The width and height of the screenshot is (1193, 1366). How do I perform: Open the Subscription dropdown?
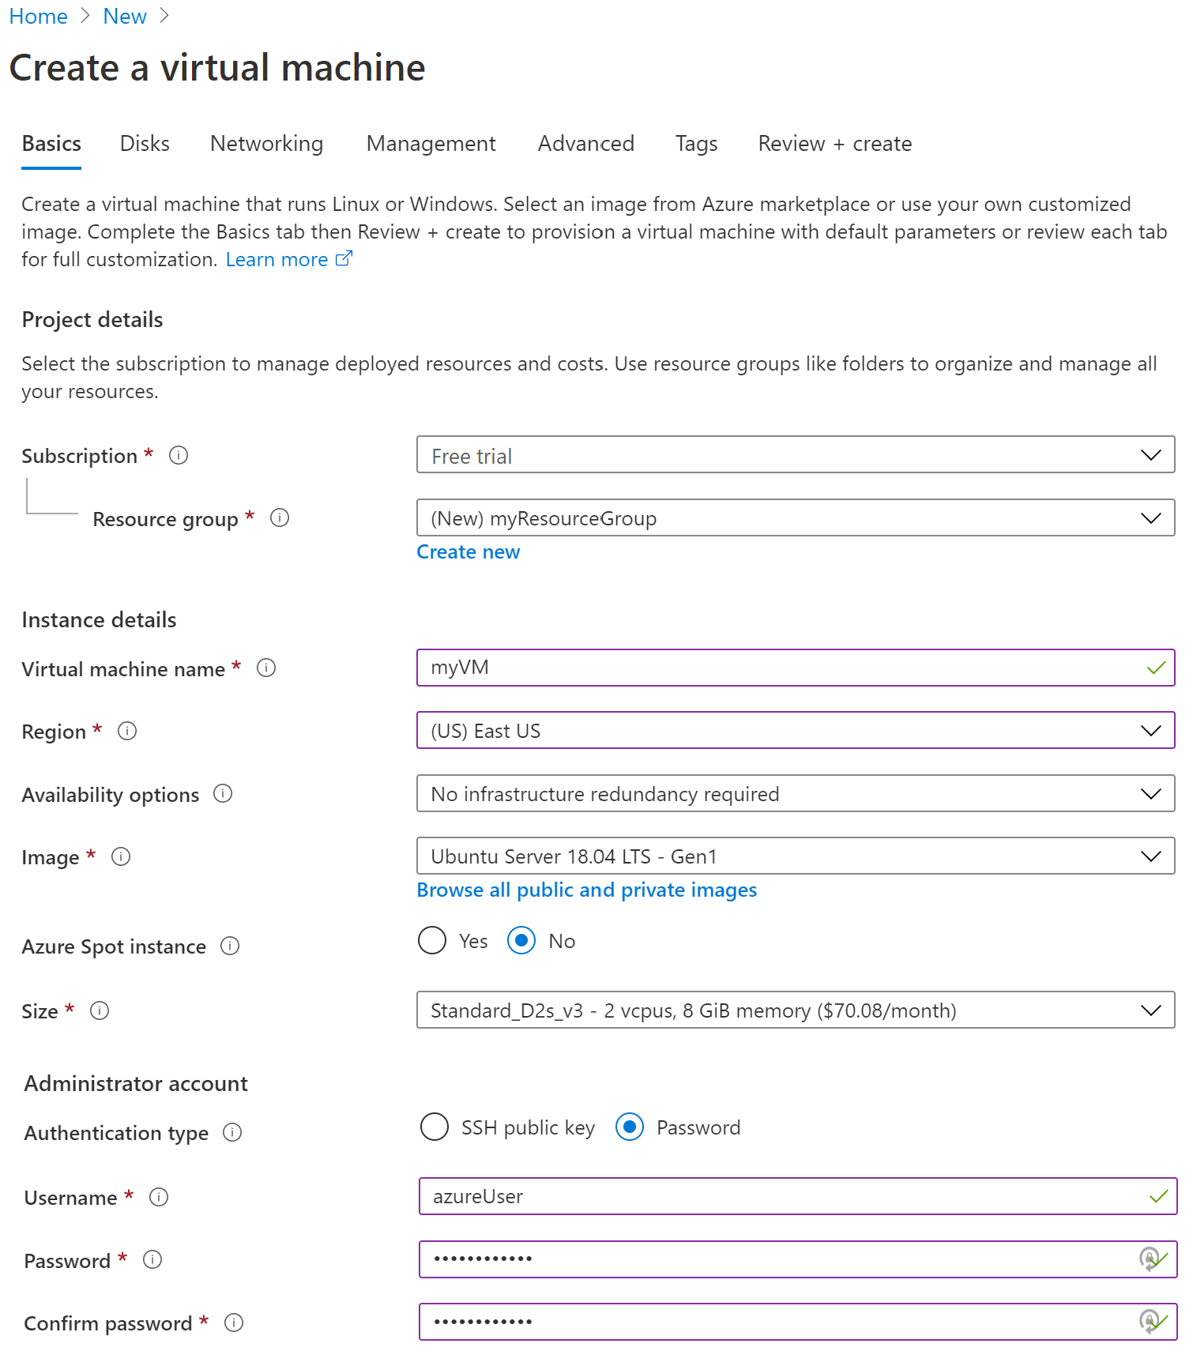tap(795, 455)
